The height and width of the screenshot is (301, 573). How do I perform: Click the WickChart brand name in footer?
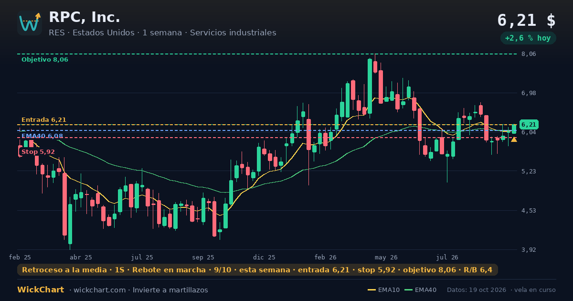[x=41, y=290]
